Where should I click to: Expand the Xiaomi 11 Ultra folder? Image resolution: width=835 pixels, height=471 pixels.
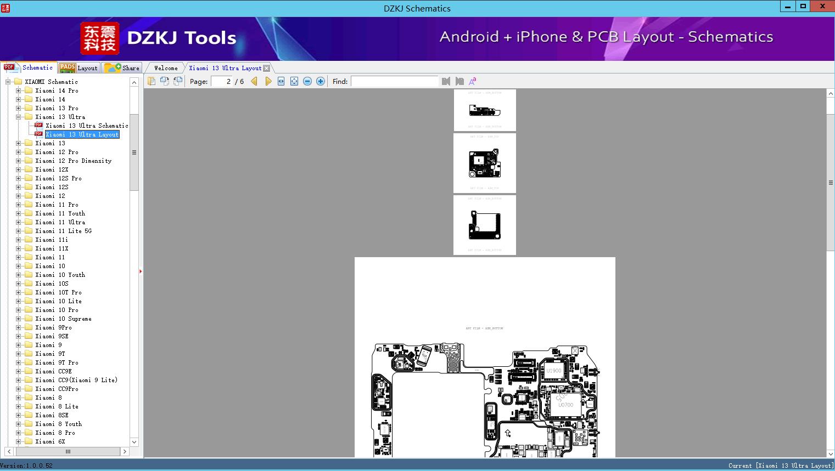[x=19, y=222]
